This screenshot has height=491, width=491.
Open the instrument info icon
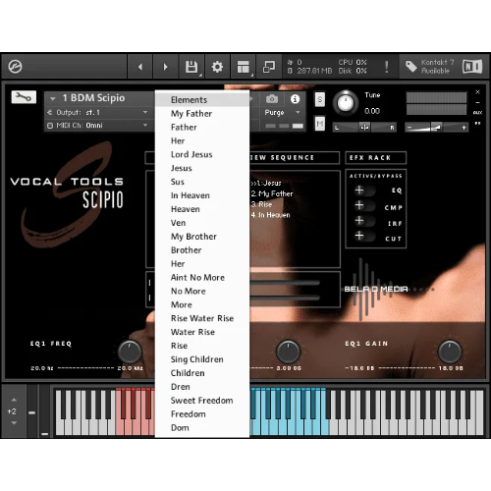[x=295, y=99]
